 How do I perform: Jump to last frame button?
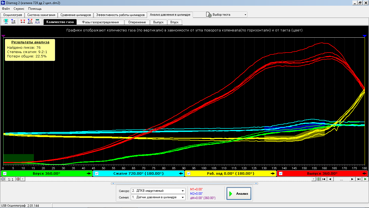359,179
